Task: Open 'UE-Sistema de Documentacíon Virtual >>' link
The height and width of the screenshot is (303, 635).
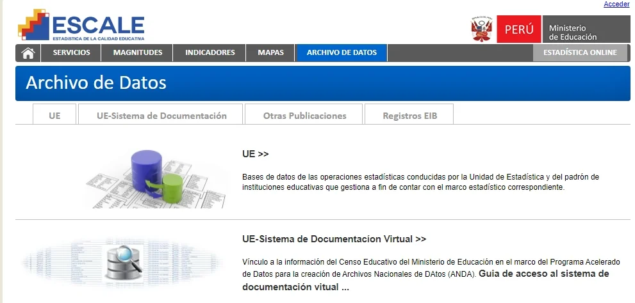Action: (334, 239)
